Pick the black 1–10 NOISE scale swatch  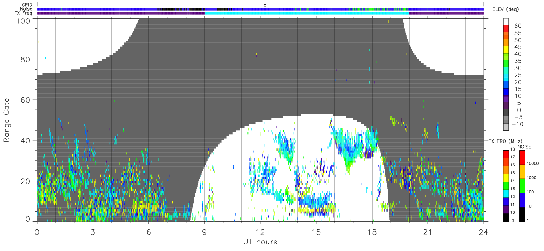(522, 214)
